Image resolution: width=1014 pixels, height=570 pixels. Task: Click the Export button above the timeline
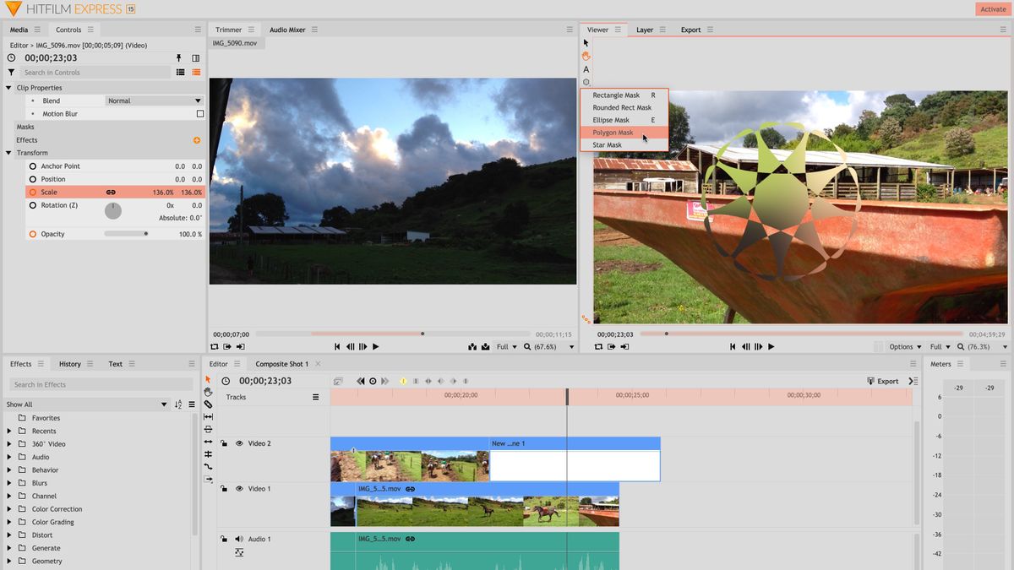click(x=884, y=381)
